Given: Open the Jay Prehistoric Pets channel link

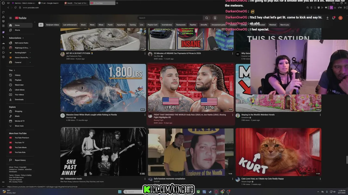Looking at the screenshot, I should tap(74, 56).
